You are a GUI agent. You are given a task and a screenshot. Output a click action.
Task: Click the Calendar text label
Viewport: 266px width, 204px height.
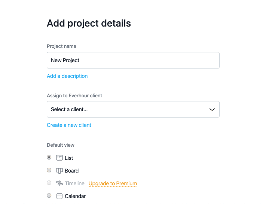[75, 196]
